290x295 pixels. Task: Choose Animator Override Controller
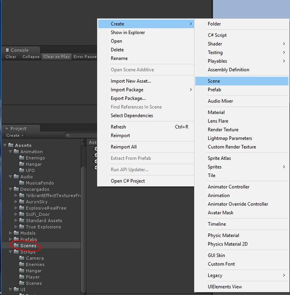tap(242, 204)
